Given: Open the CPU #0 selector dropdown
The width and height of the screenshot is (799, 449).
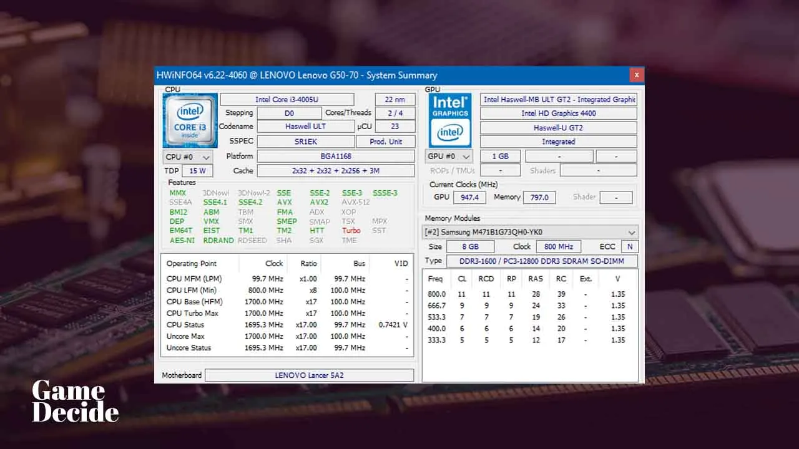Looking at the screenshot, I should [x=188, y=157].
